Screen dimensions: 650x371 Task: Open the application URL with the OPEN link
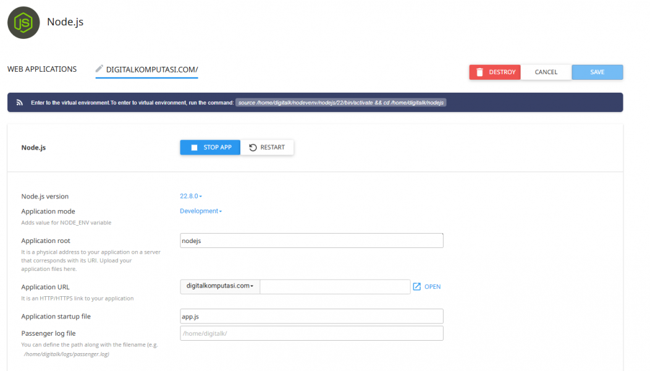[x=433, y=287]
